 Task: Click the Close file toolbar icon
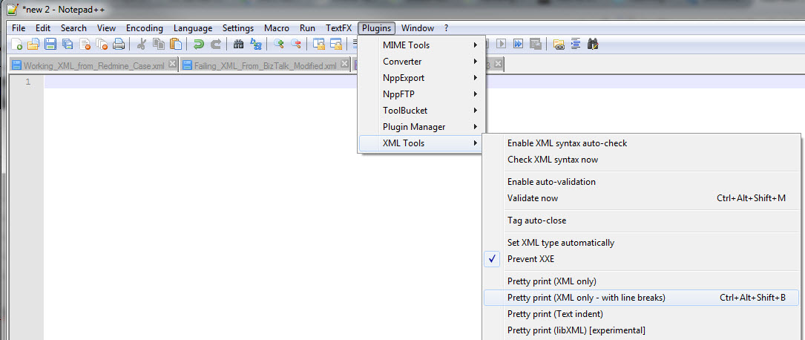[85, 44]
